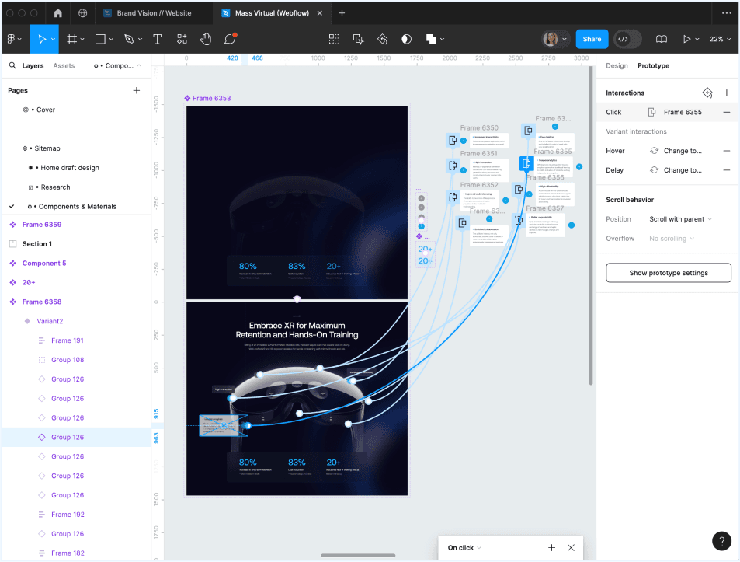This screenshot has height=562, width=740.
Task: Add a new page with plus icon
Action: (x=137, y=90)
